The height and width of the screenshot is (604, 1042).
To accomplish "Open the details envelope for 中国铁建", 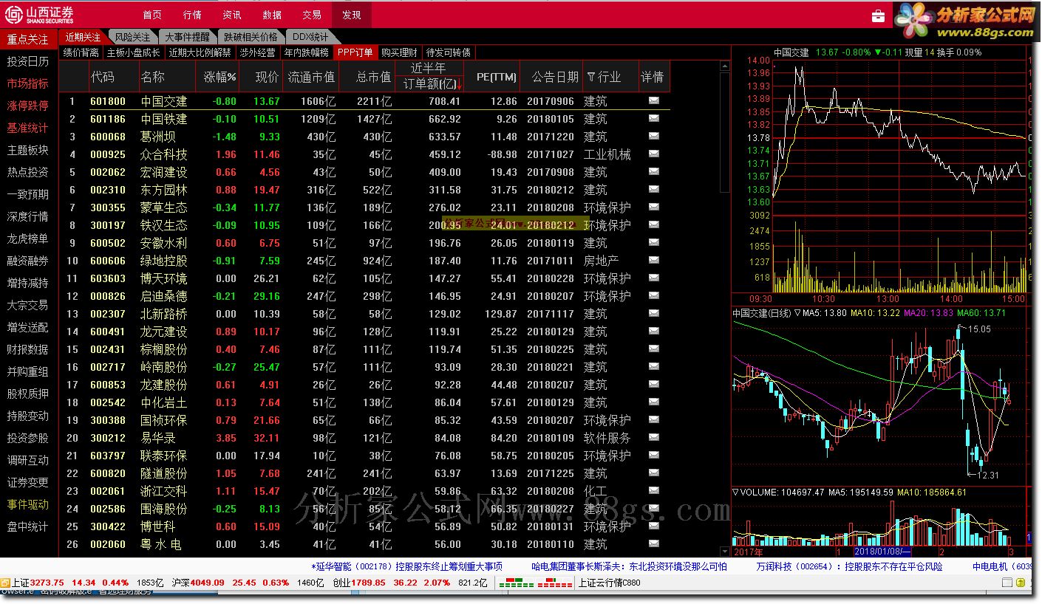I will 653,118.
